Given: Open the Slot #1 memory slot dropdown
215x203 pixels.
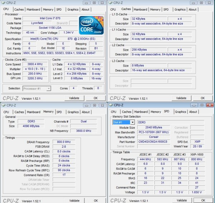Looking at the screenshot, I should [x=133, y=122].
